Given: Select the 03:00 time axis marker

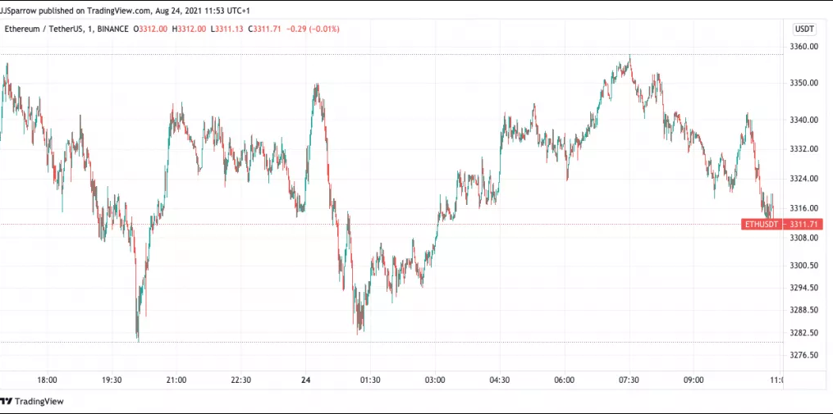Looking at the screenshot, I should click(435, 380).
